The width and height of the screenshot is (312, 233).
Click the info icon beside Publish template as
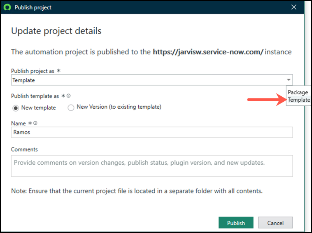coord(68,96)
